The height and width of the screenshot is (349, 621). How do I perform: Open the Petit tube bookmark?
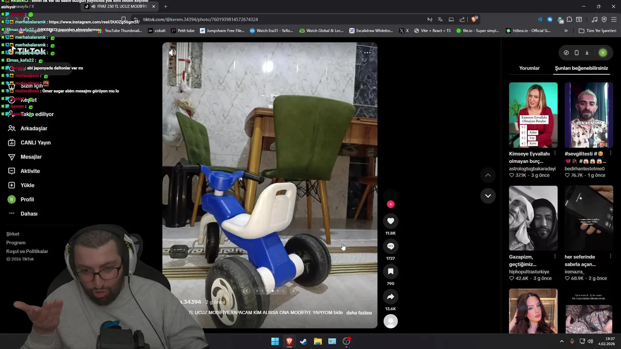point(182,31)
